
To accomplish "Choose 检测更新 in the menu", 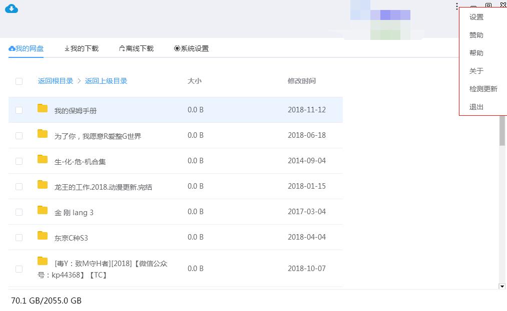I will pyautogui.click(x=483, y=89).
